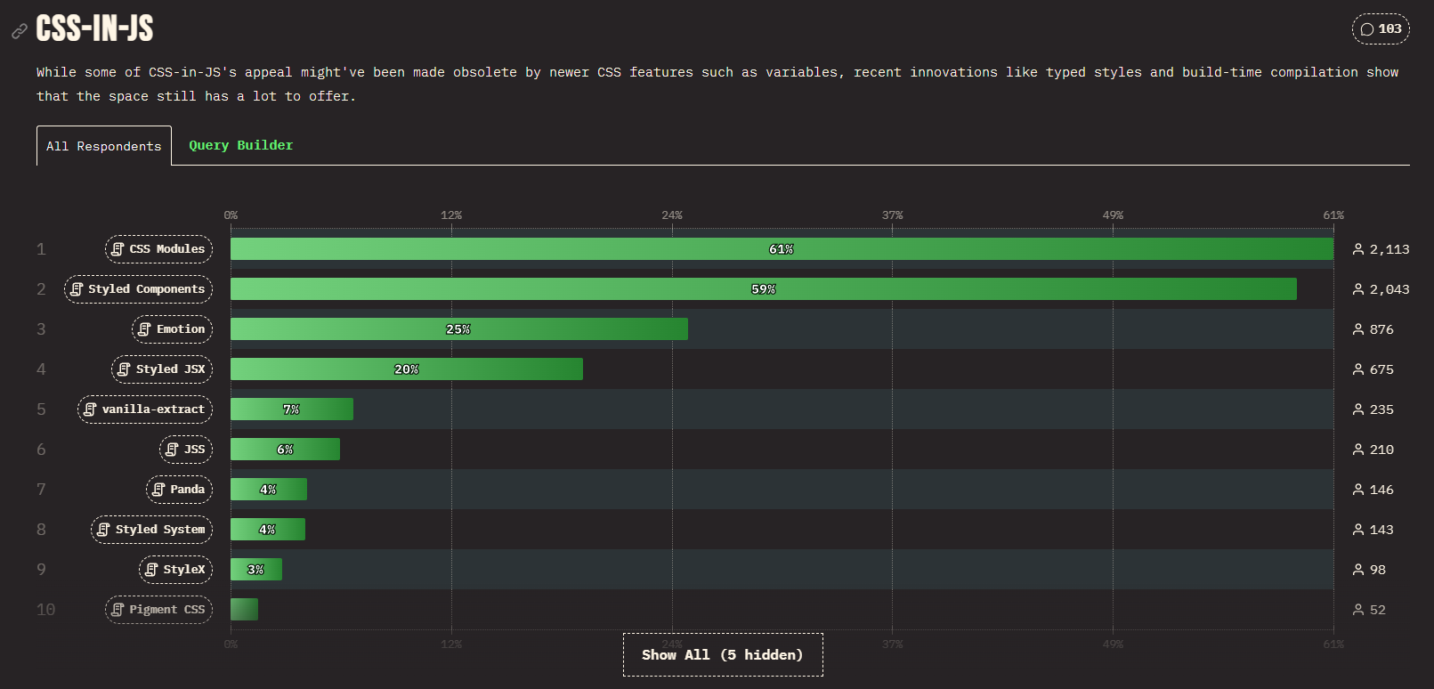
Task: Click the 6% JSS bar
Action: [x=285, y=450]
